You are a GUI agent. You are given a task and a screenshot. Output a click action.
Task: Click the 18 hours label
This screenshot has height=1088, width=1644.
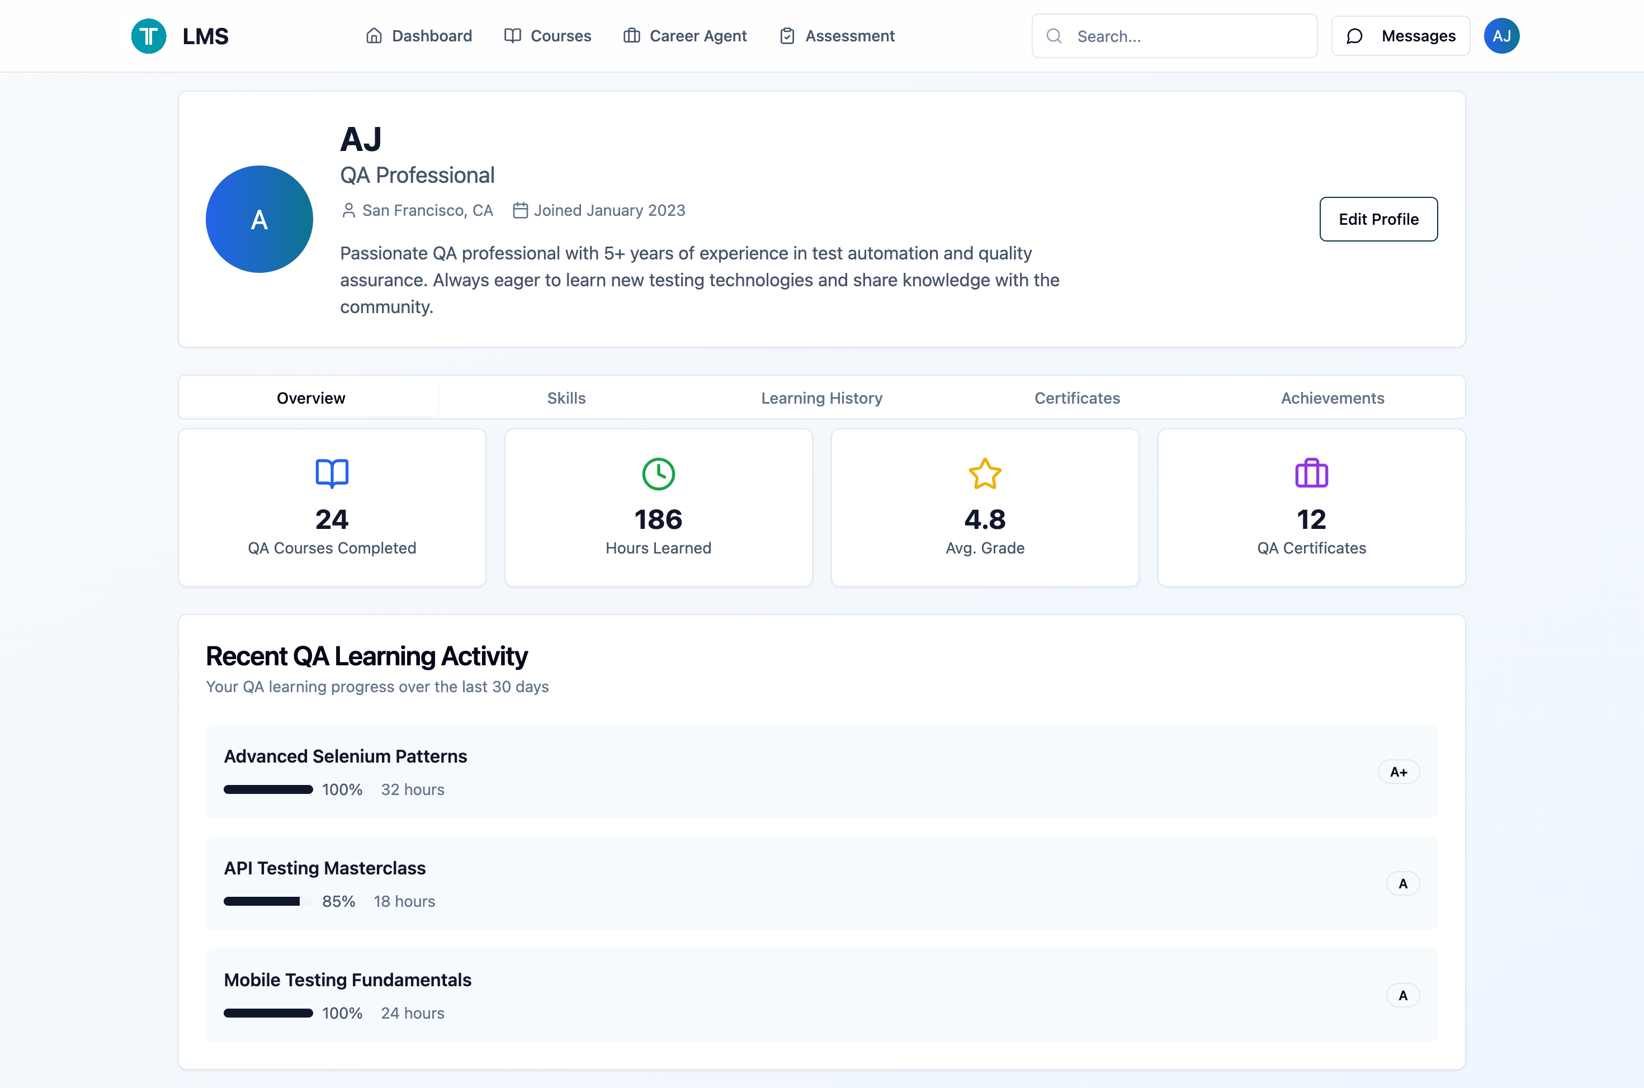[x=405, y=901]
